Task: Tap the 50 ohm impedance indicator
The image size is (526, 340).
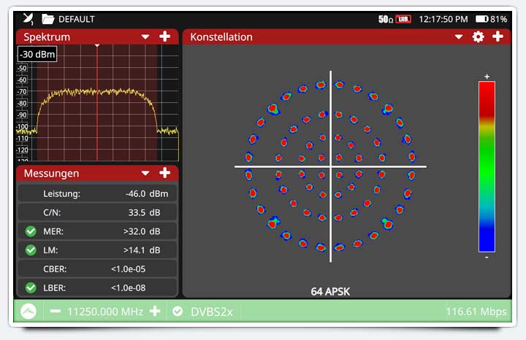Action: [386, 20]
